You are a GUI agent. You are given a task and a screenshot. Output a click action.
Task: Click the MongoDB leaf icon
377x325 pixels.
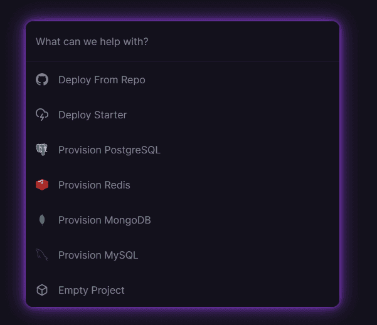42,220
